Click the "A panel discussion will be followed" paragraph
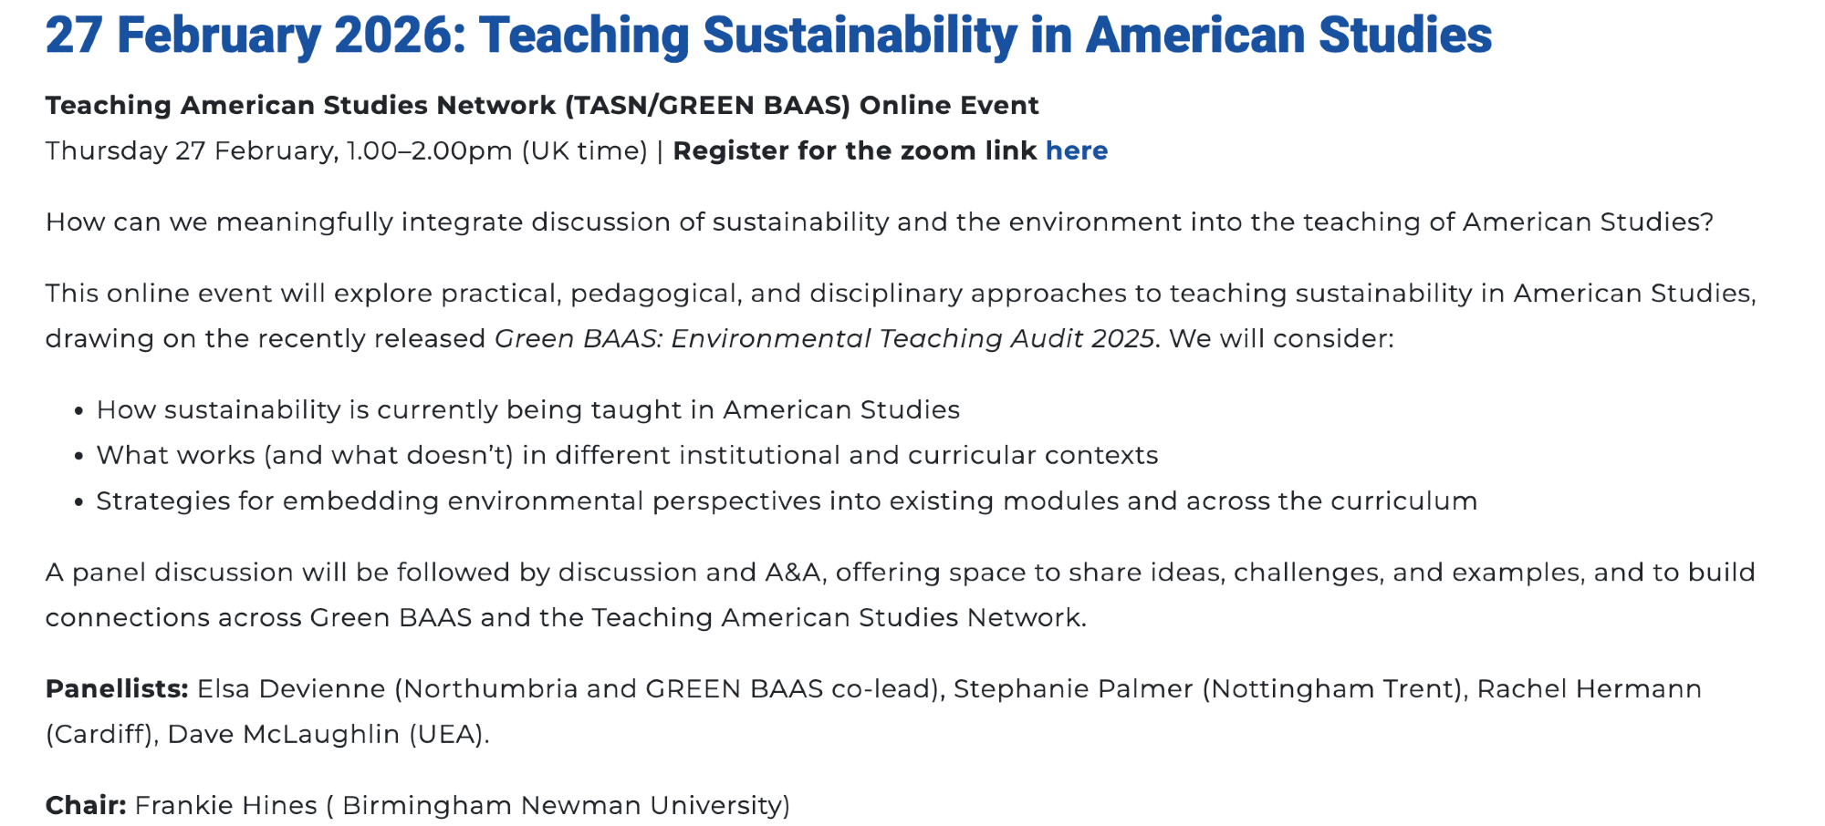Screen dimensions: 1825x826 [900, 573]
